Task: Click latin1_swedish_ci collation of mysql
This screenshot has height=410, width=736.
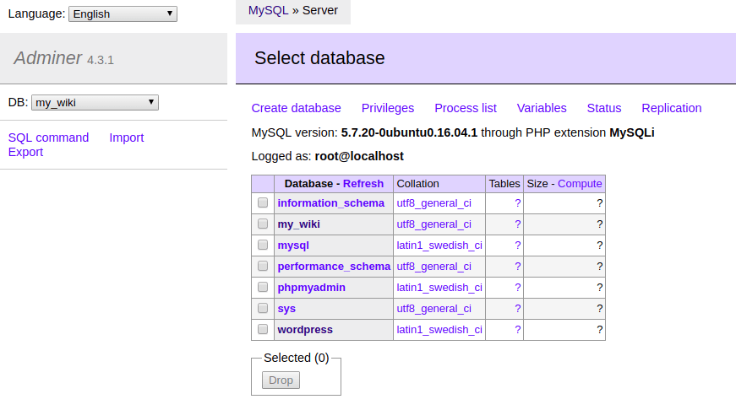Action: 439,245
